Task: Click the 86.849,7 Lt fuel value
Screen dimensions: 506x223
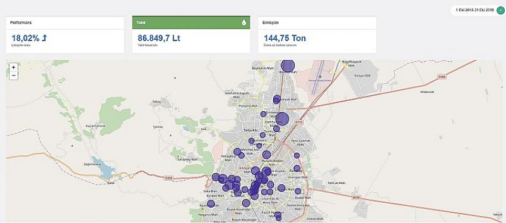Action: tap(159, 38)
